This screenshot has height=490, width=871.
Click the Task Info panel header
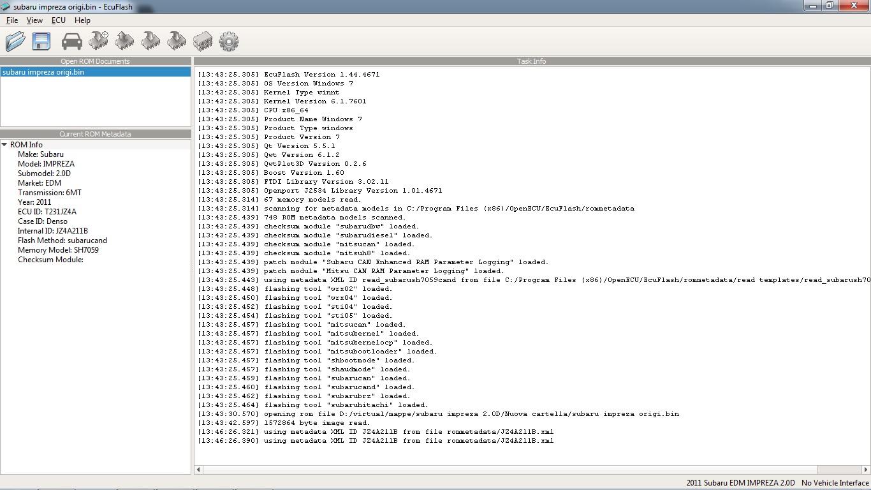(x=531, y=61)
